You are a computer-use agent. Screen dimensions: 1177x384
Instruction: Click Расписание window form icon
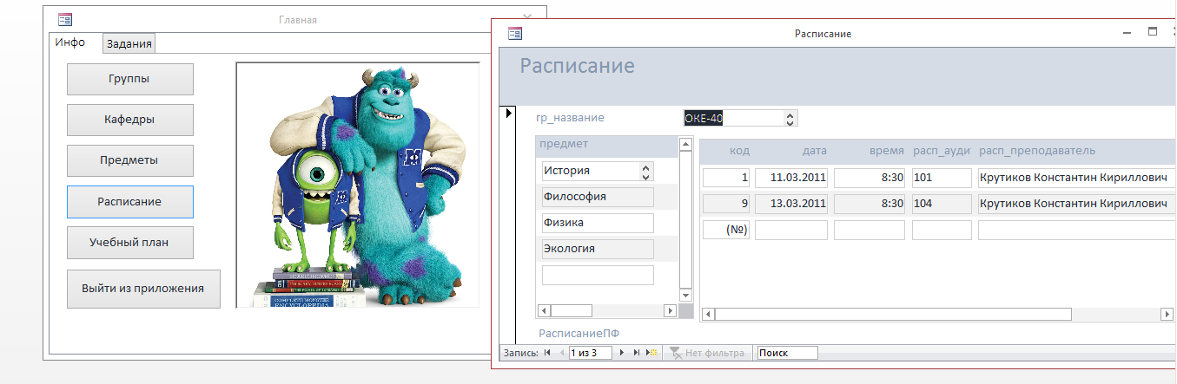point(514,33)
